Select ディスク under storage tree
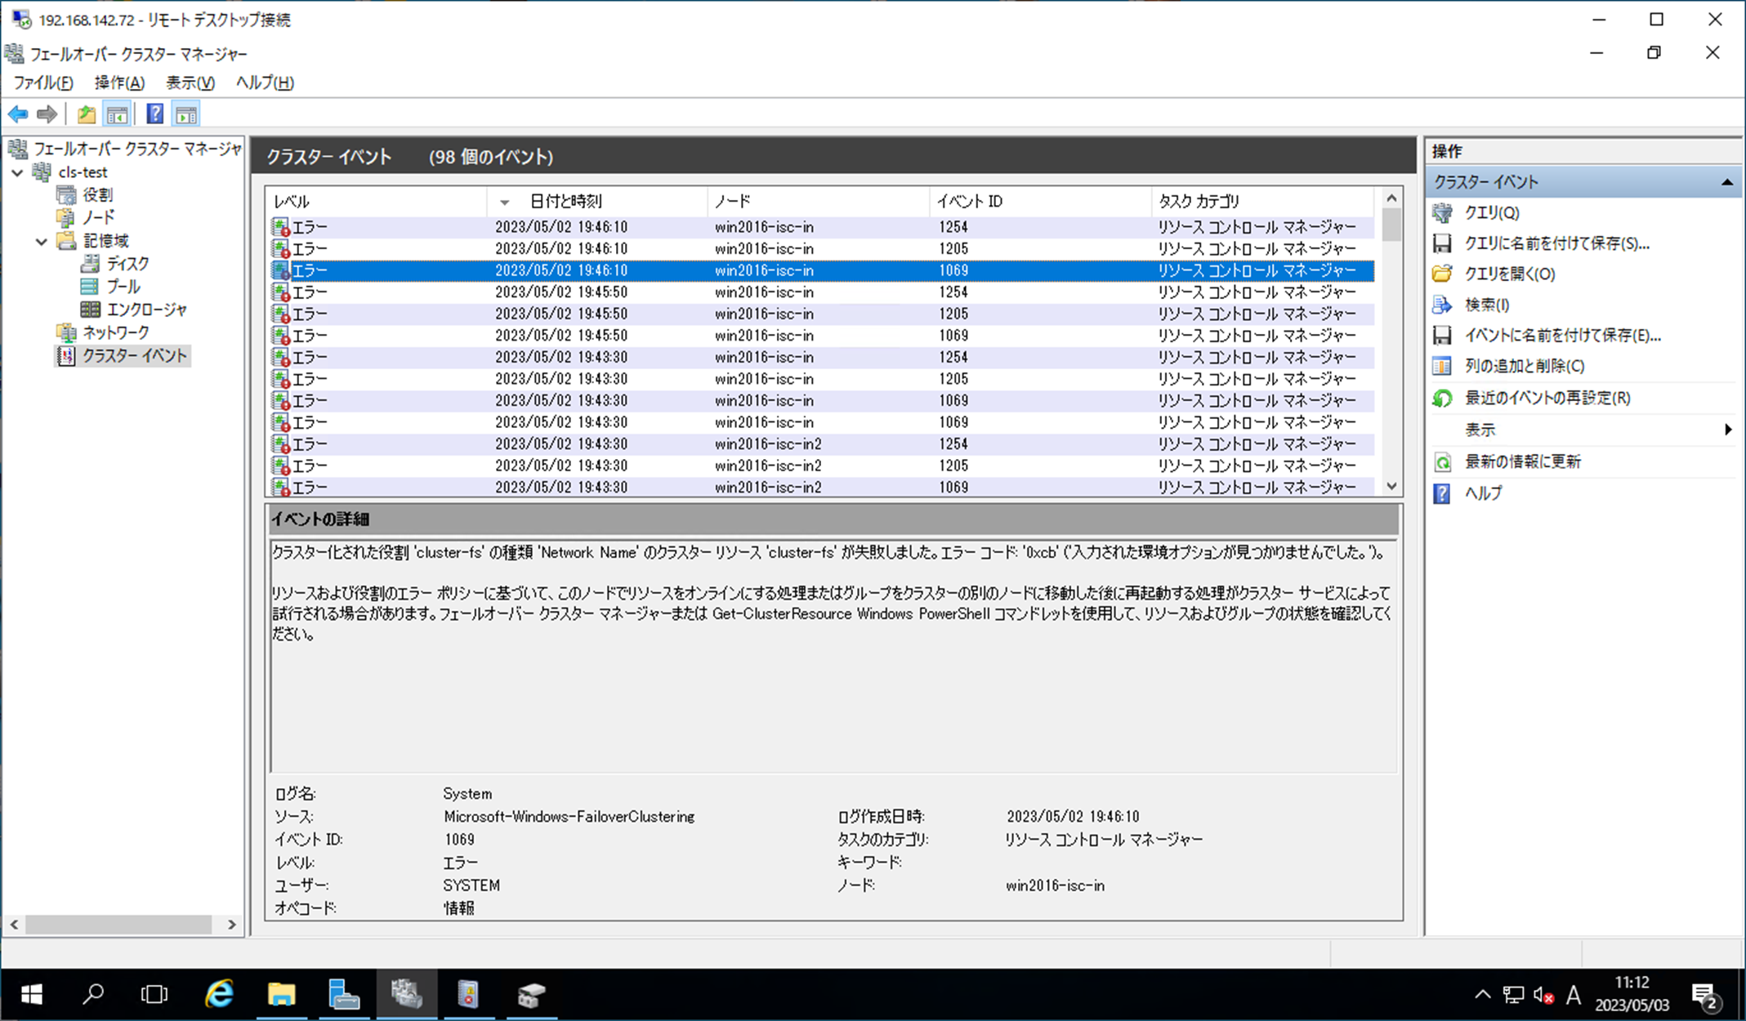 pyautogui.click(x=127, y=264)
